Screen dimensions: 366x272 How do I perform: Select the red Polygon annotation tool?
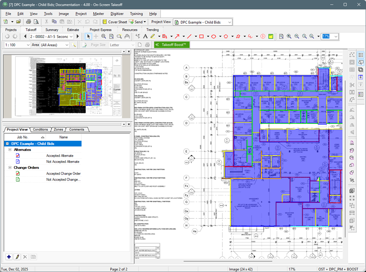(x=226, y=36)
